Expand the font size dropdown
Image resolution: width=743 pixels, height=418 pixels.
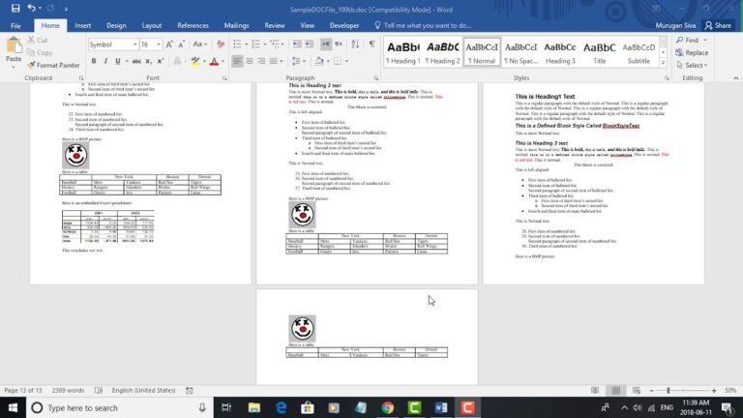159,45
